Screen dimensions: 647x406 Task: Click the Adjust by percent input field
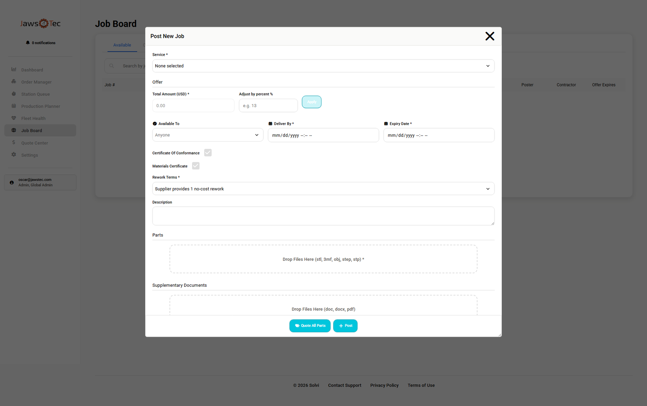click(x=269, y=106)
